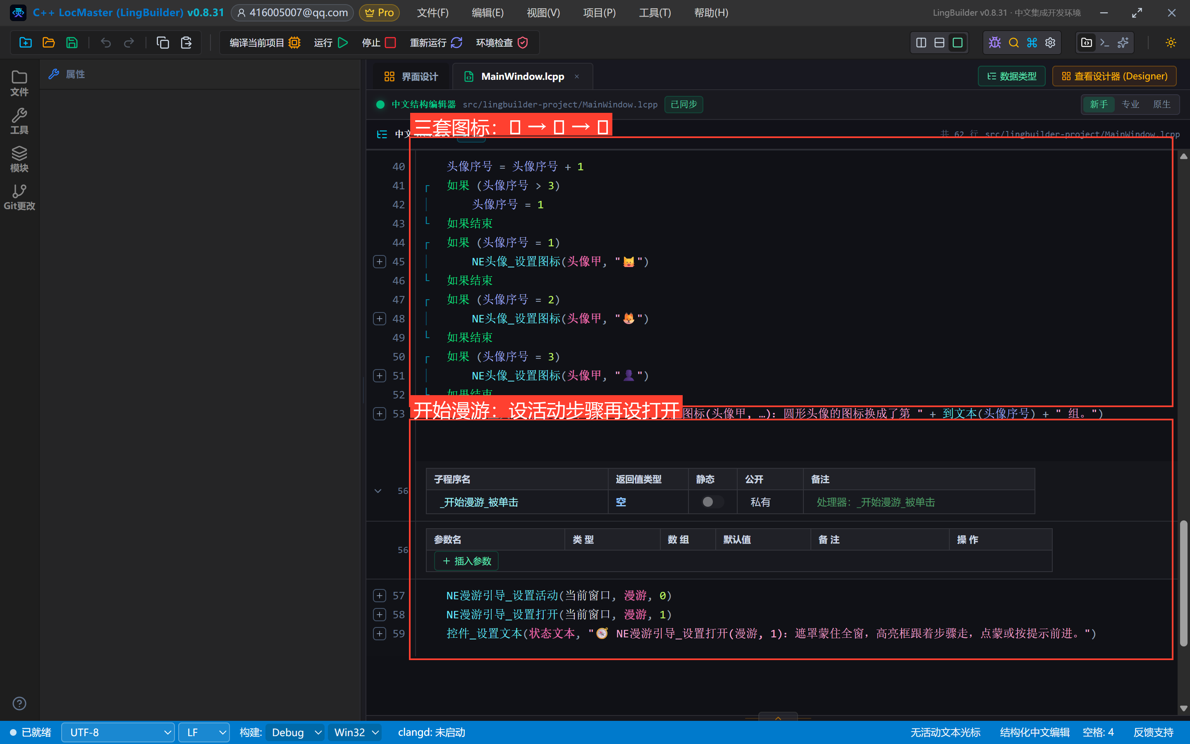Click the 插入参数 button

466,561
